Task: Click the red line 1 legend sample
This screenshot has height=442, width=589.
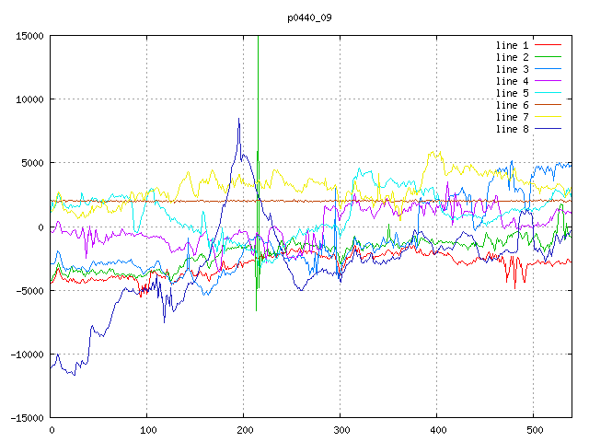Action: click(x=549, y=45)
